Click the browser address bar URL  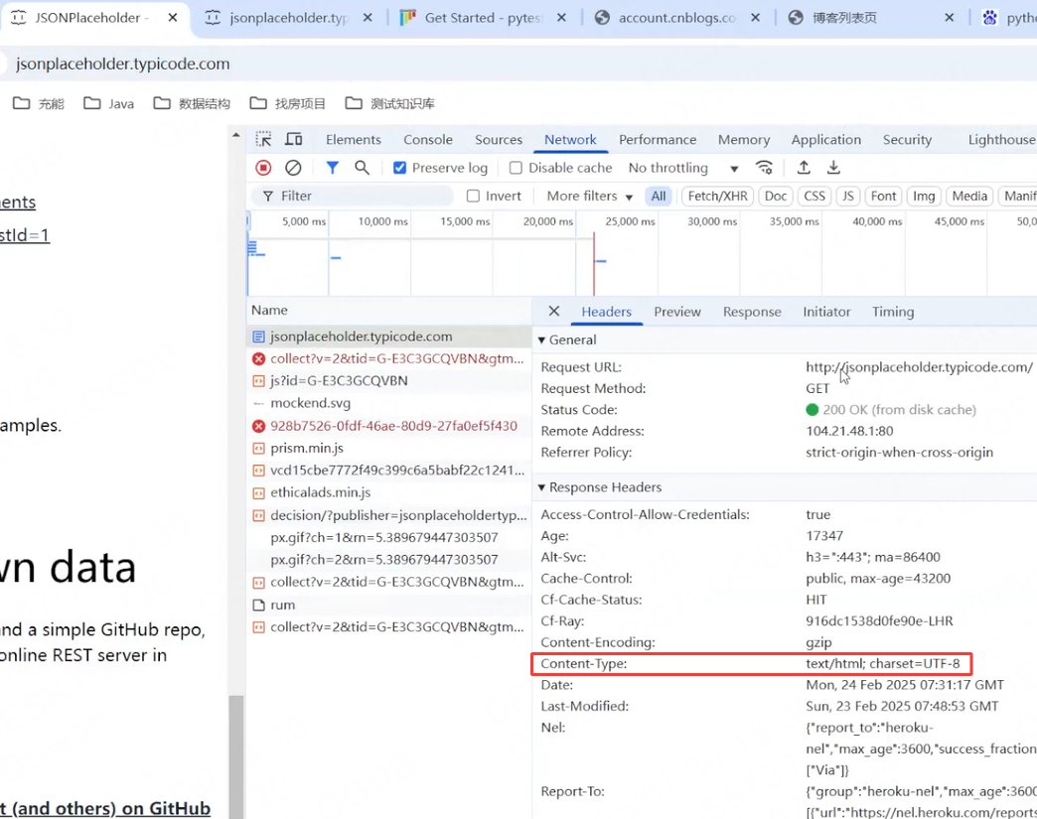[x=123, y=65]
